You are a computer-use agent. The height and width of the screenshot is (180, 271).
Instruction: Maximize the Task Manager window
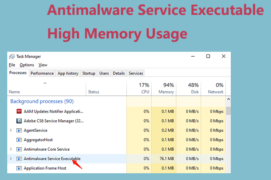(x=208, y=56)
